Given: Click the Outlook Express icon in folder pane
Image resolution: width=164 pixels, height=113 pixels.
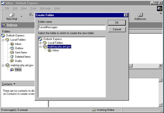Looking at the screenshot, I should (x=3, y=36).
